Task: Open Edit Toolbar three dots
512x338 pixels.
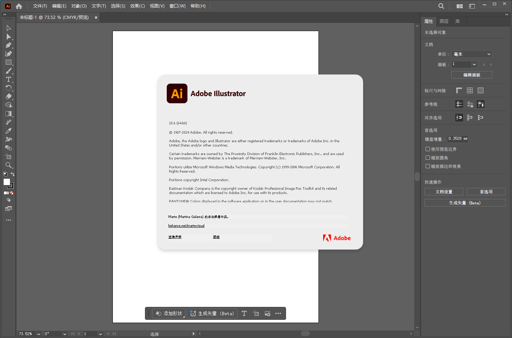Action: pyautogui.click(x=9, y=220)
